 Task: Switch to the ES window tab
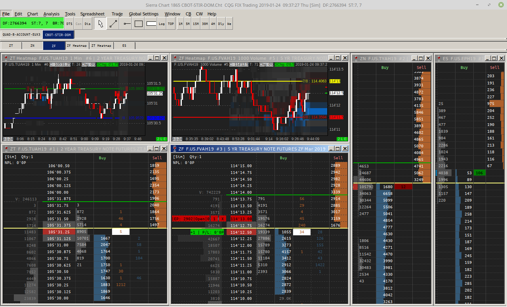[124, 46]
